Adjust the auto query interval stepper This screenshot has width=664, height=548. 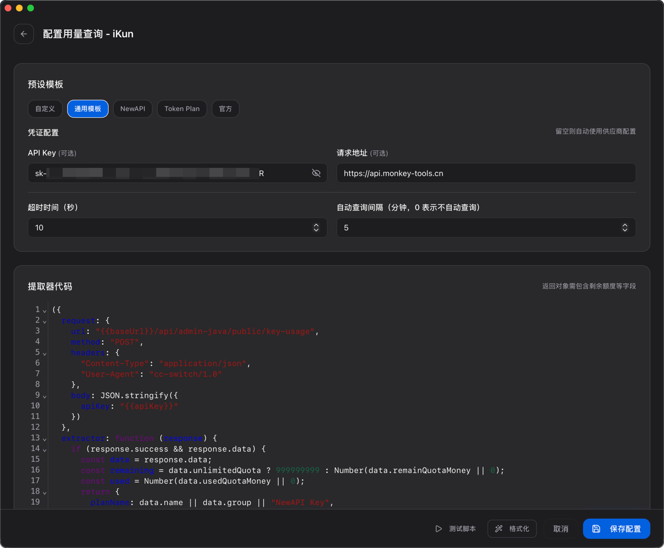[625, 228]
